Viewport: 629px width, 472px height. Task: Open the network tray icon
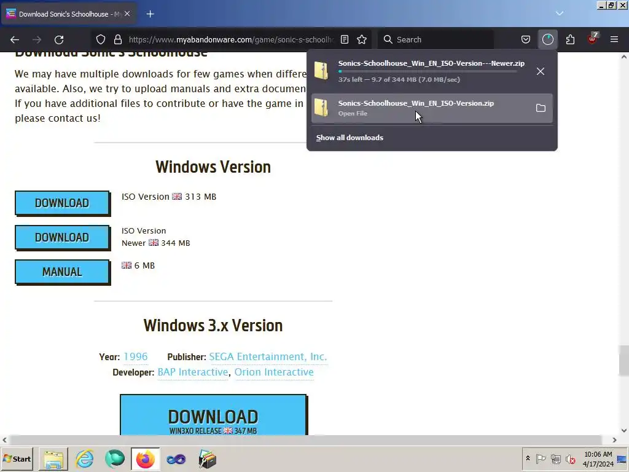click(555, 458)
